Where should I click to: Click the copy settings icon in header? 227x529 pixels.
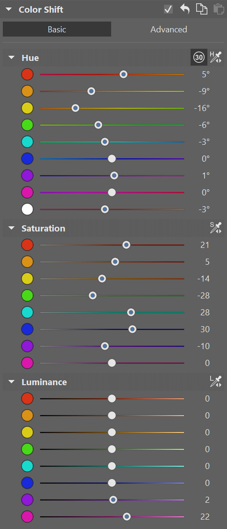click(x=201, y=9)
